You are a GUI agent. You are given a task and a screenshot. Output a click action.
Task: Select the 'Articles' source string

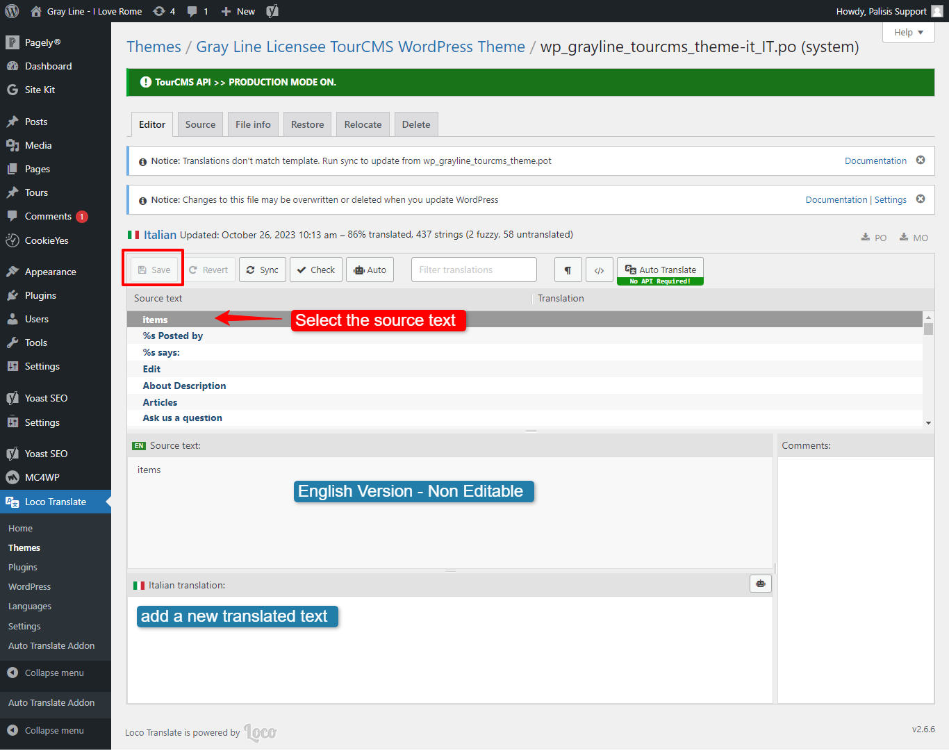click(x=525, y=402)
